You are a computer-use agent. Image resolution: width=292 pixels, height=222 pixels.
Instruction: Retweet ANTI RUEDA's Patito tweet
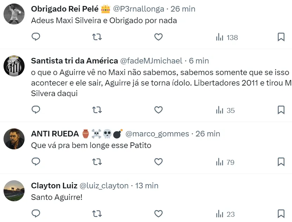pos(97,162)
